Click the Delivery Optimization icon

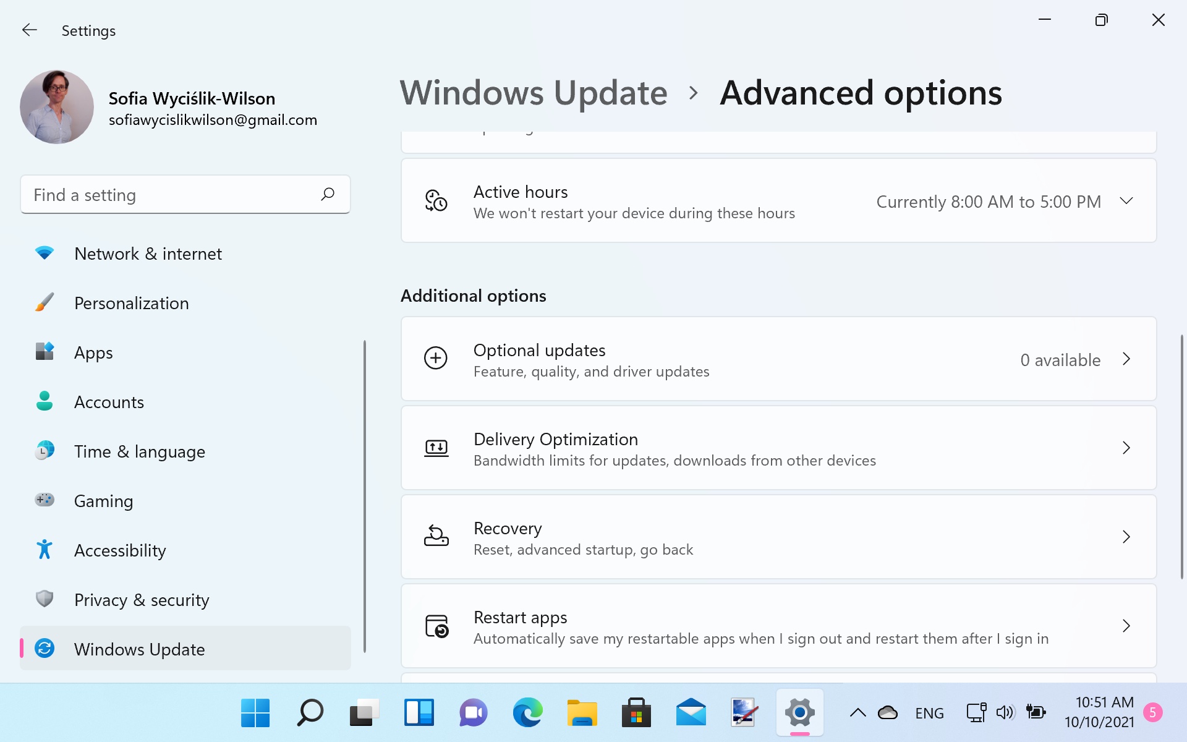pos(436,448)
